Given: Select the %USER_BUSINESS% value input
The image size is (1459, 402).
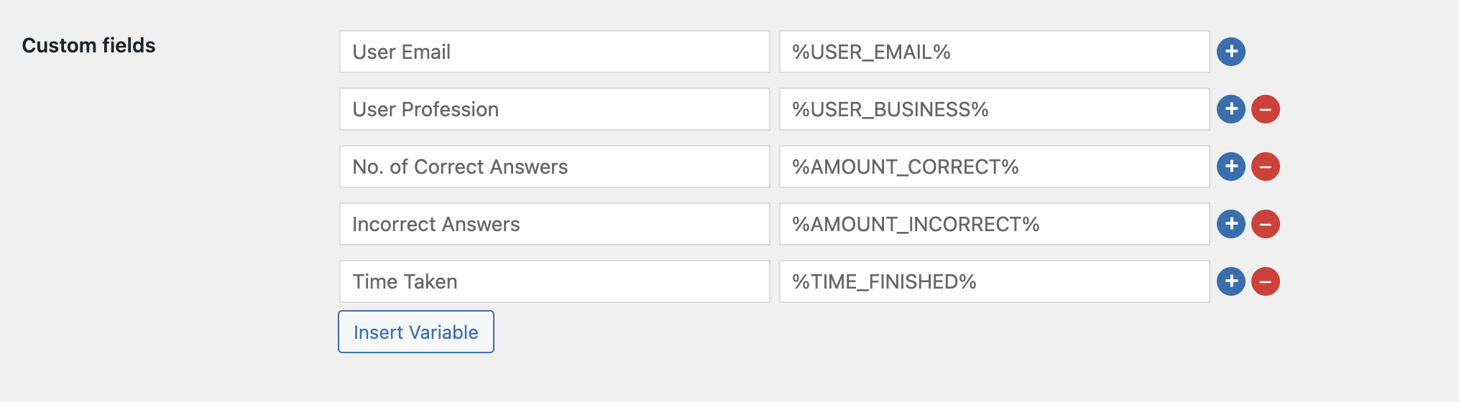Looking at the screenshot, I should [x=994, y=109].
